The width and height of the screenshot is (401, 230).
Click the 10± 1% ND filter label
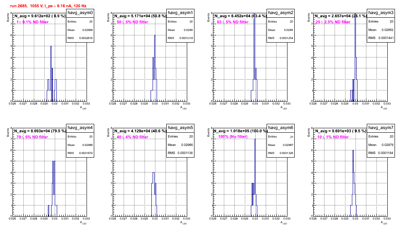pyautogui.click(x=333, y=137)
